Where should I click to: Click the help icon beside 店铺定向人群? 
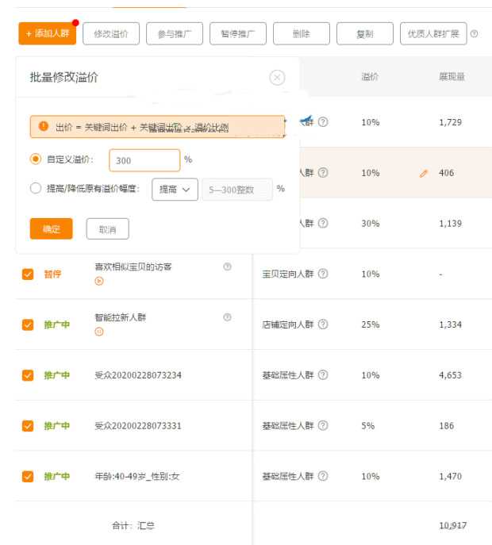pos(323,324)
